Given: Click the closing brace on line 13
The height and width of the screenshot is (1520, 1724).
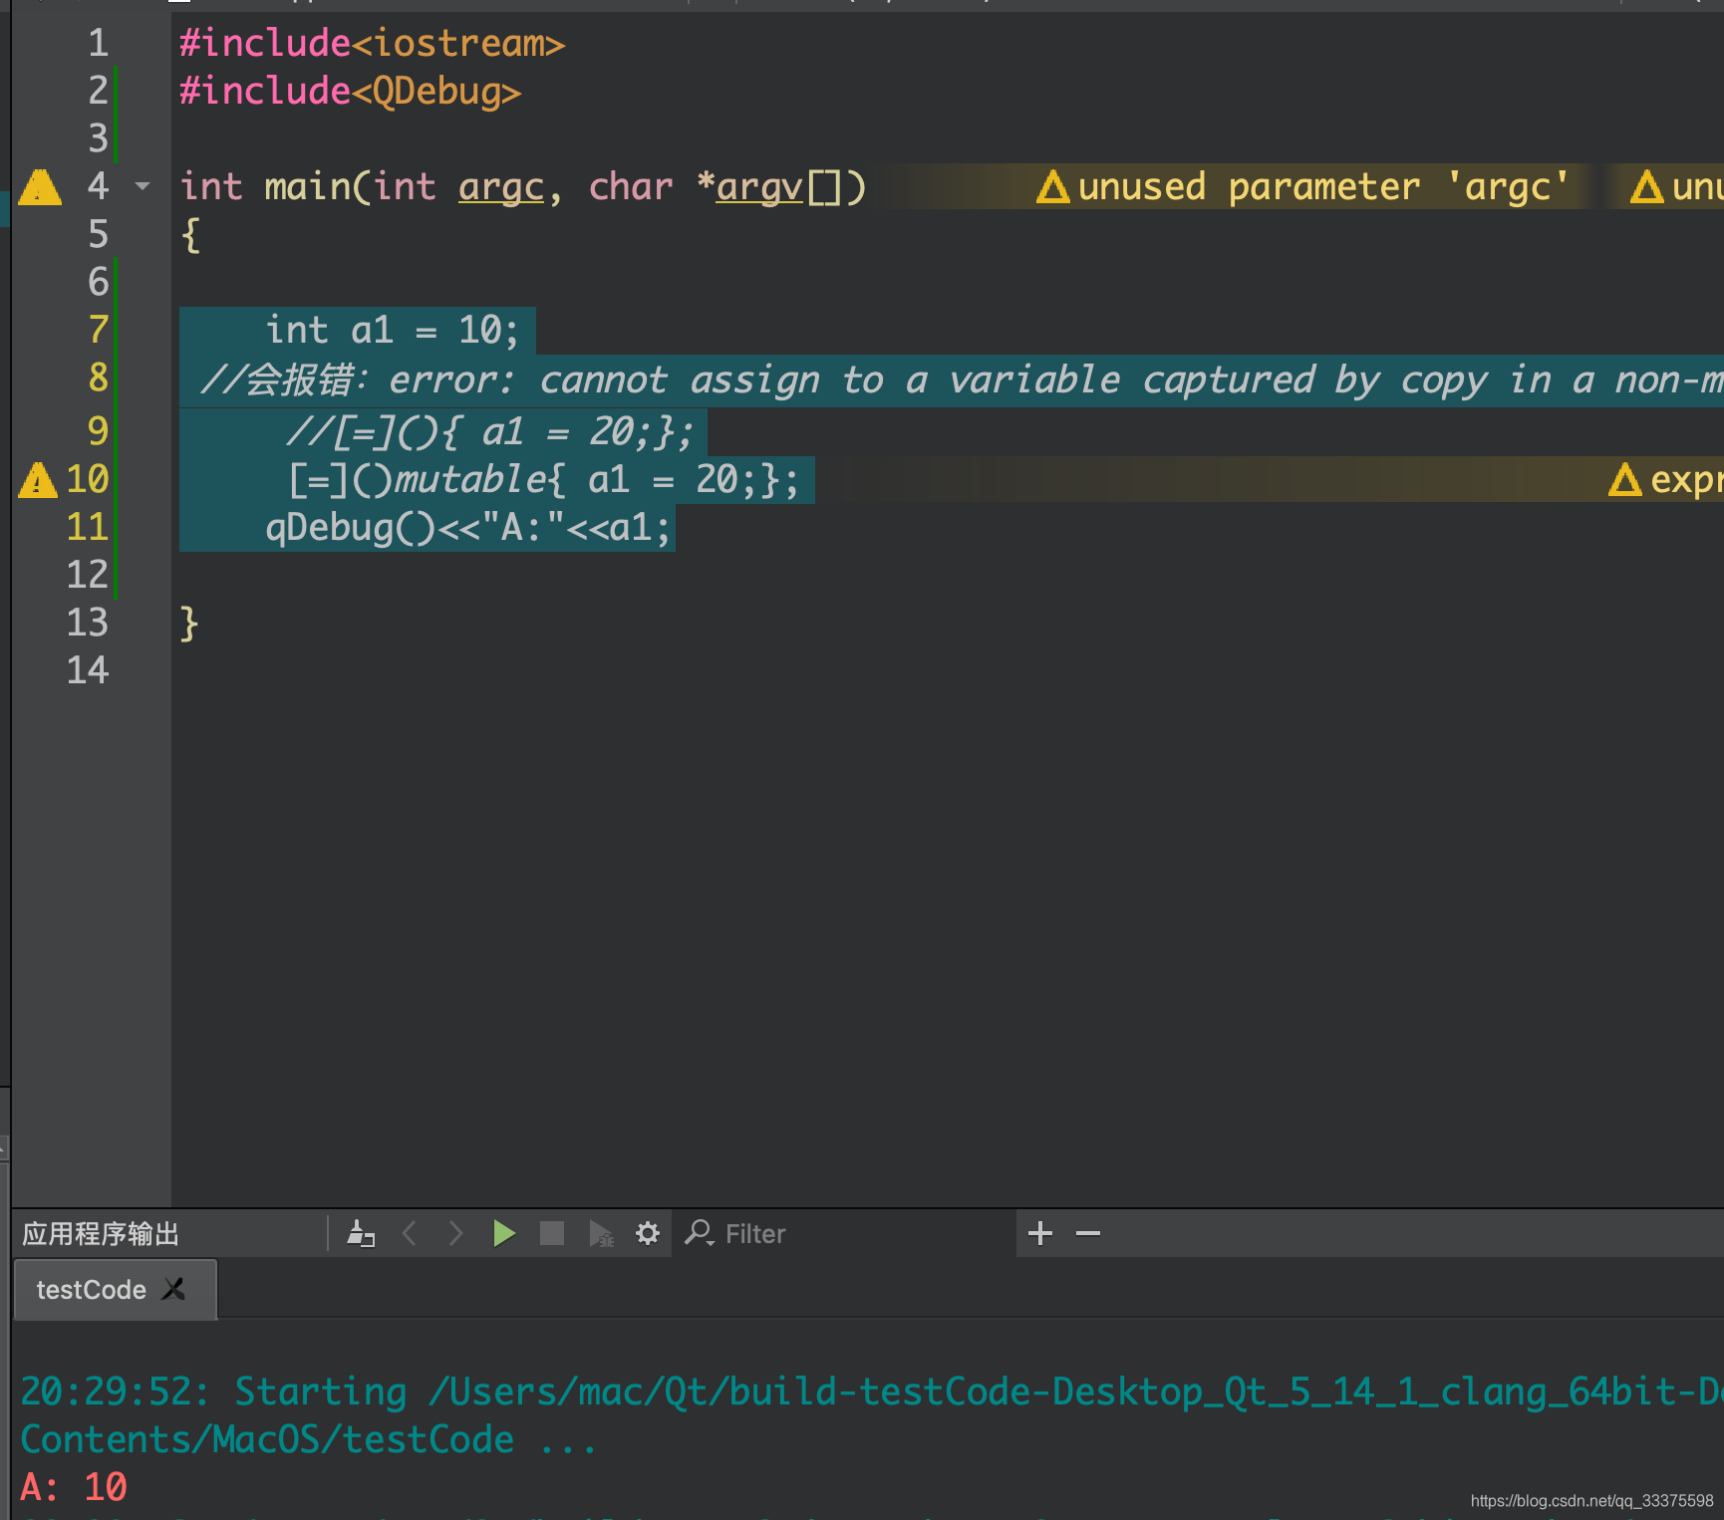Looking at the screenshot, I should (189, 625).
